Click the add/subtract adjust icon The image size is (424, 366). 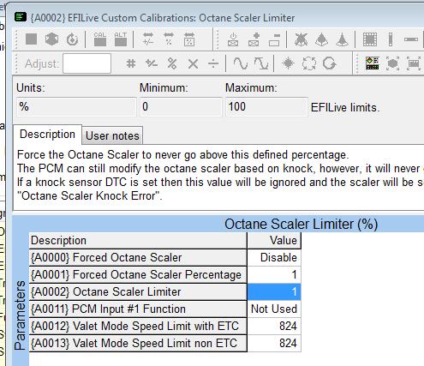click(151, 63)
